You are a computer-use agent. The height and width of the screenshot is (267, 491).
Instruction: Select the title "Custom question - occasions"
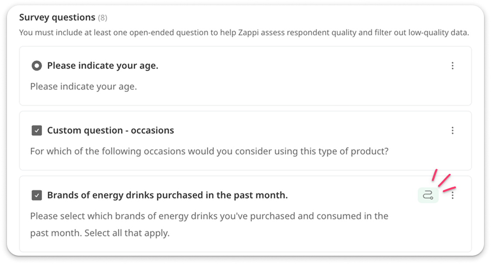point(110,130)
